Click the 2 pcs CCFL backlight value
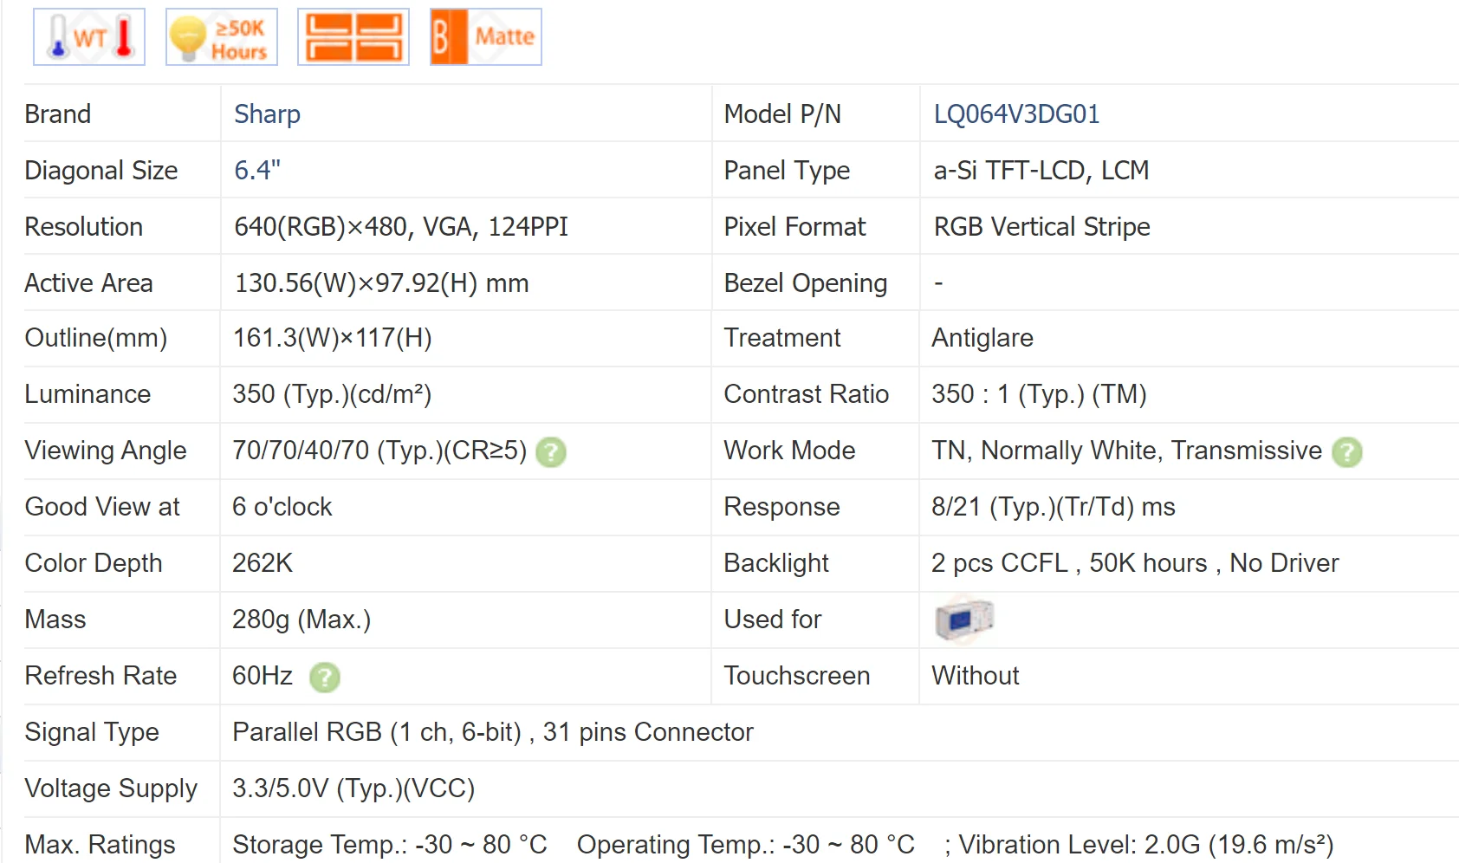 (x=1135, y=563)
